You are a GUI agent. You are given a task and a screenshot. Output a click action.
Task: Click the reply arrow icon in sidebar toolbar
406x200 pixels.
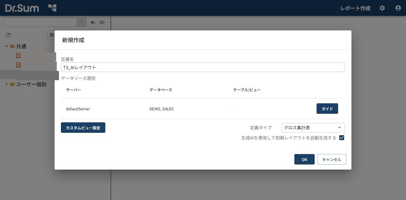coord(93,22)
